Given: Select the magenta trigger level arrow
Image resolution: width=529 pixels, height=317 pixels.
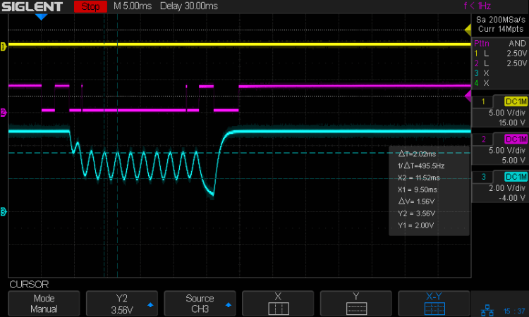Looking at the screenshot, I should 468,96.
